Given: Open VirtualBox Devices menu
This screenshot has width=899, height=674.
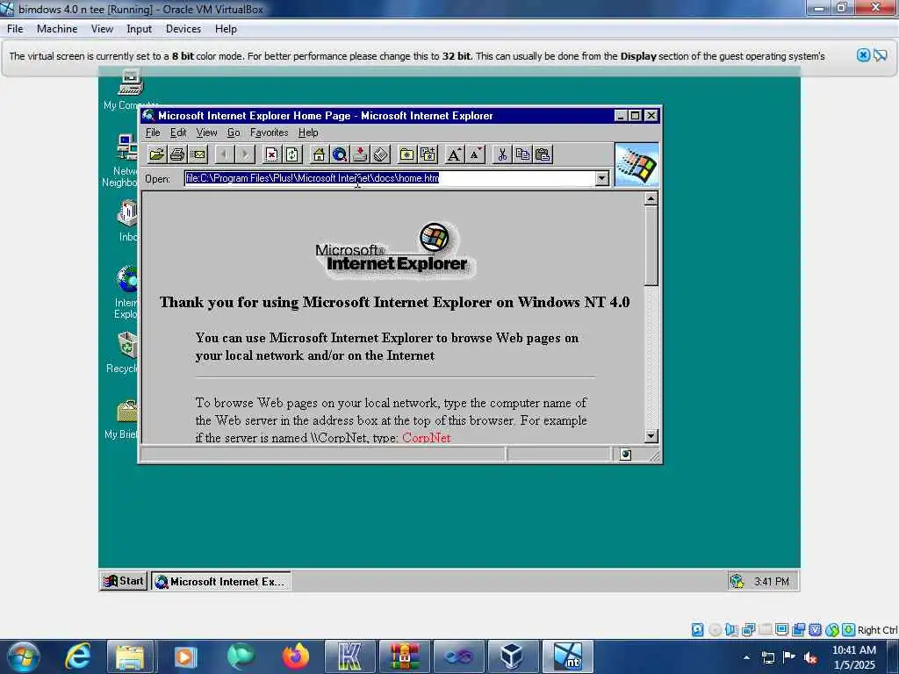Looking at the screenshot, I should click(x=183, y=29).
